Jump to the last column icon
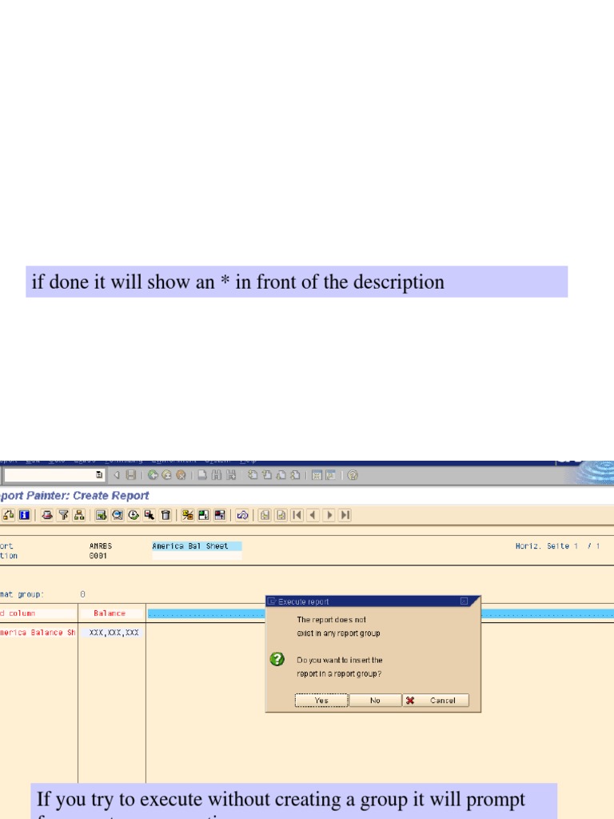Screen dimensions: 614x819 [345, 515]
